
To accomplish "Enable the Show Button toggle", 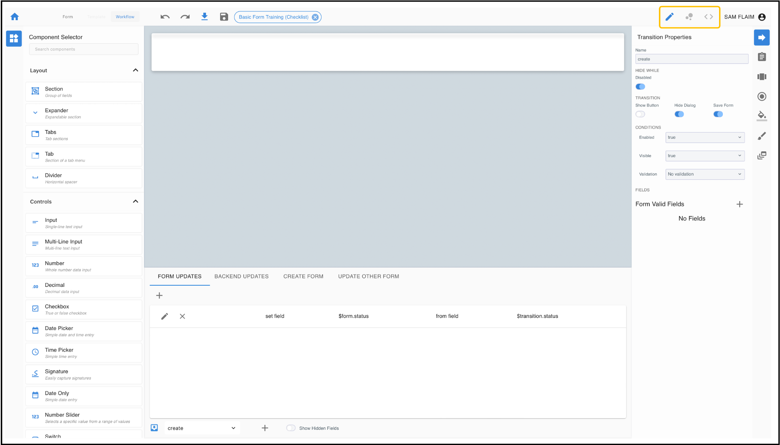I will point(640,114).
